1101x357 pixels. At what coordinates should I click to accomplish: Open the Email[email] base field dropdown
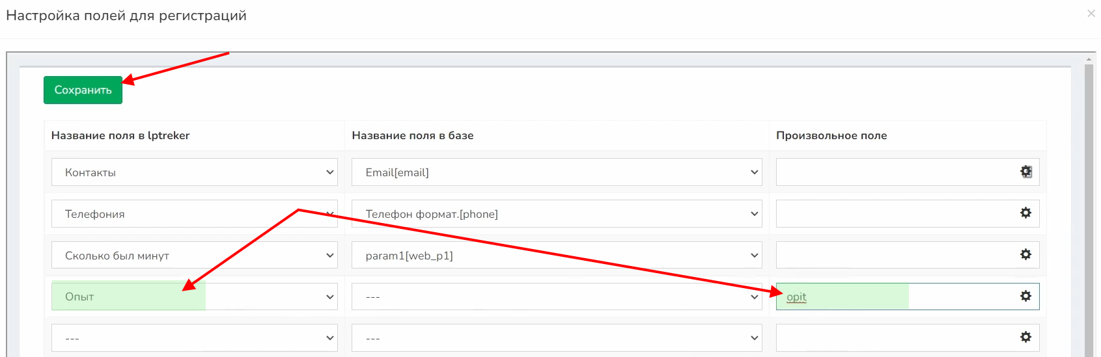click(556, 172)
